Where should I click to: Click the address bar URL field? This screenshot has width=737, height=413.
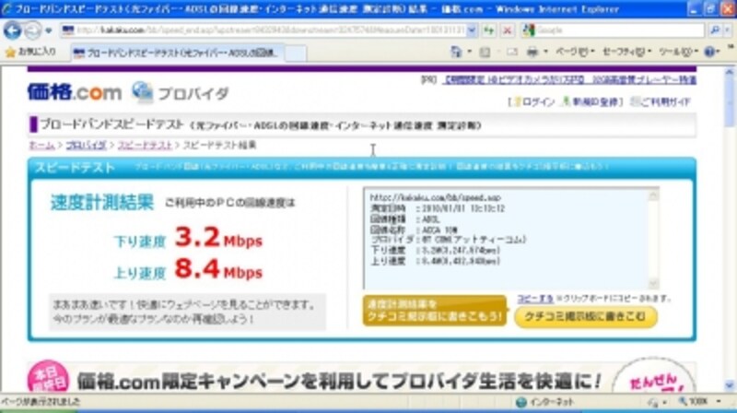[x=263, y=30]
